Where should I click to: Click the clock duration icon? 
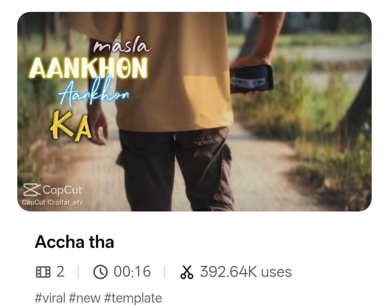pyautogui.click(x=100, y=272)
